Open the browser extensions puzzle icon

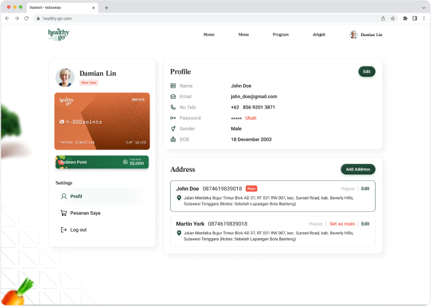pyautogui.click(x=405, y=18)
